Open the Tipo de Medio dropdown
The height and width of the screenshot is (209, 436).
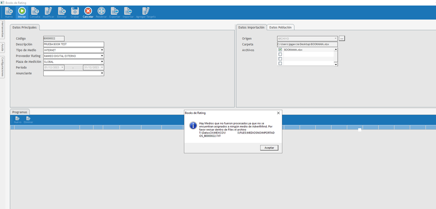tap(102, 50)
